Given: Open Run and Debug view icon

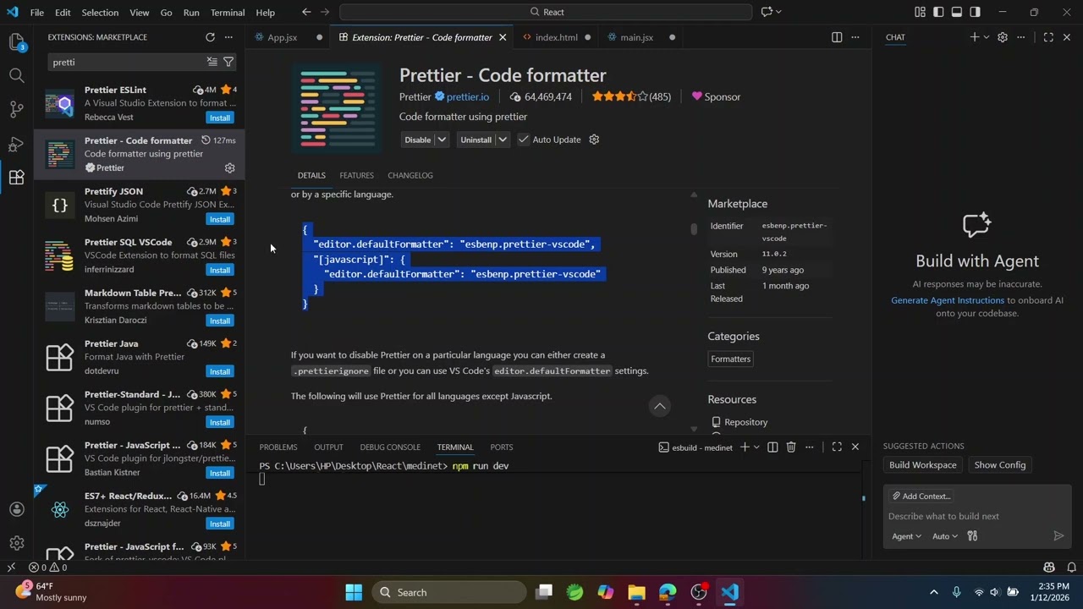Looking at the screenshot, I should tap(16, 144).
